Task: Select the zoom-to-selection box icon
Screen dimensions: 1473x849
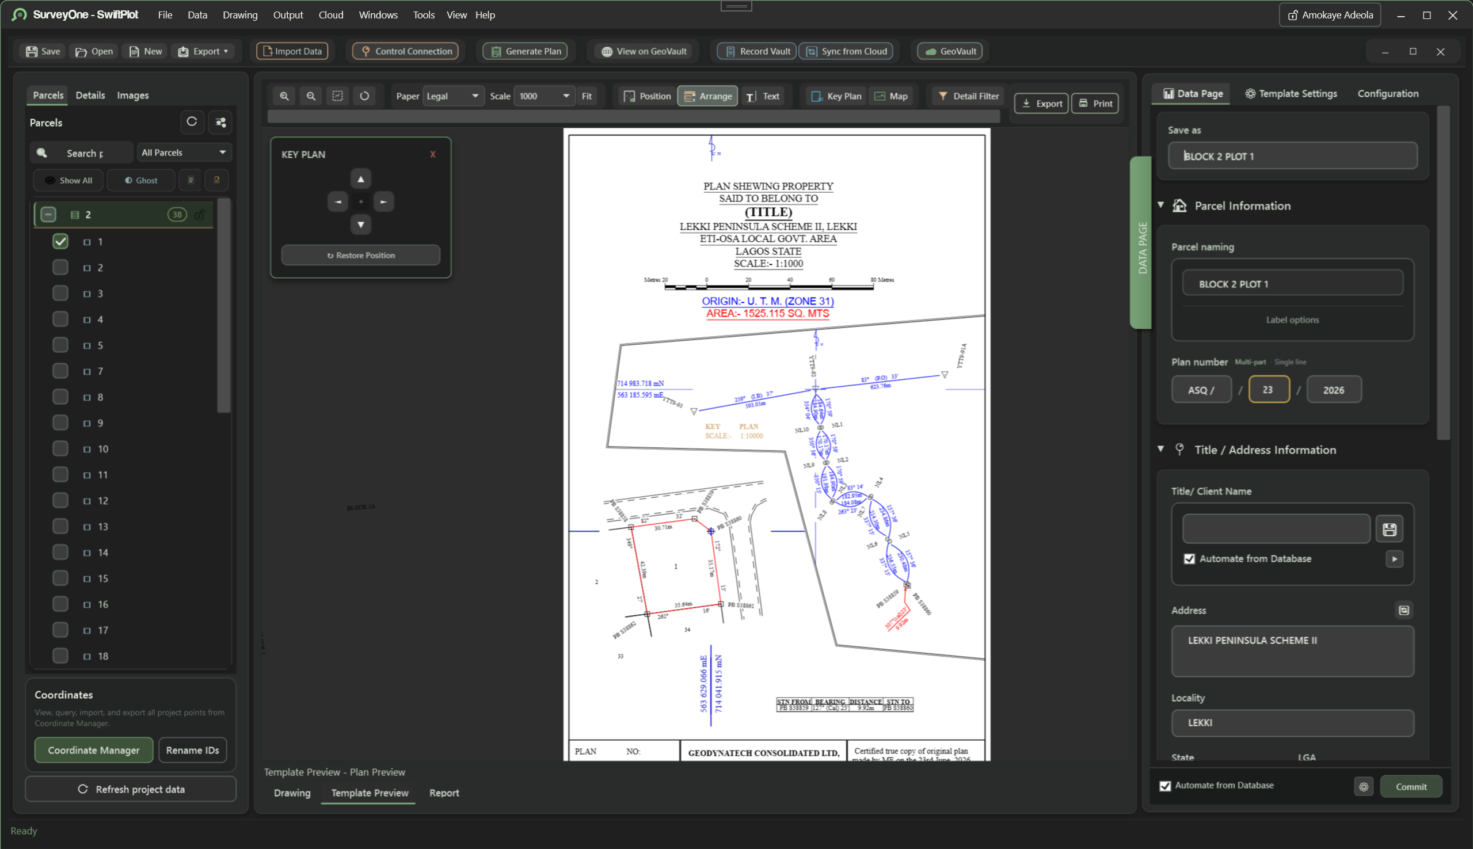Action: coord(338,96)
